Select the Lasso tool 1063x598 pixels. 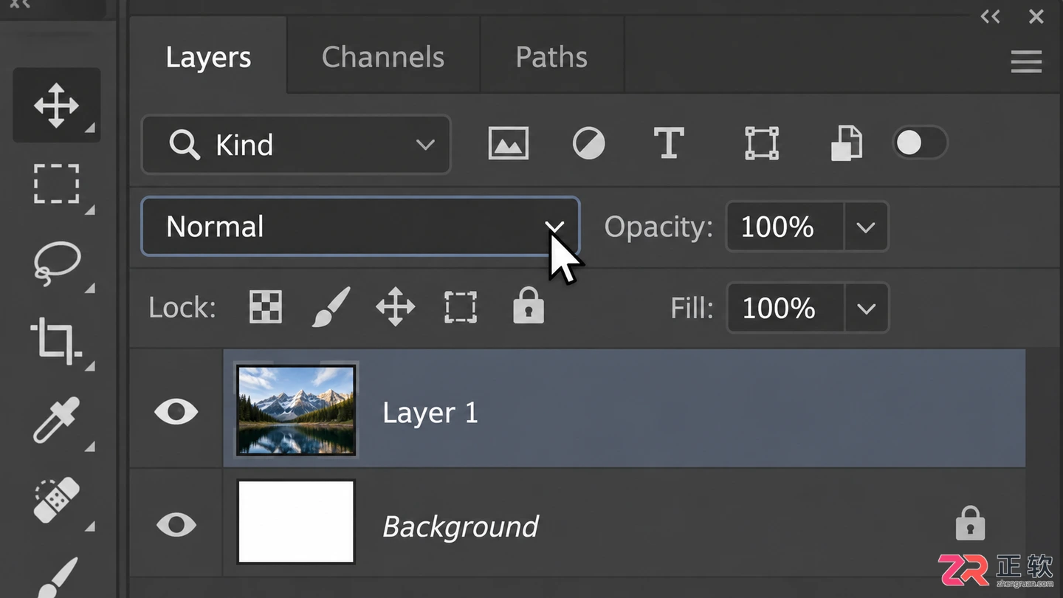[x=57, y=263]
